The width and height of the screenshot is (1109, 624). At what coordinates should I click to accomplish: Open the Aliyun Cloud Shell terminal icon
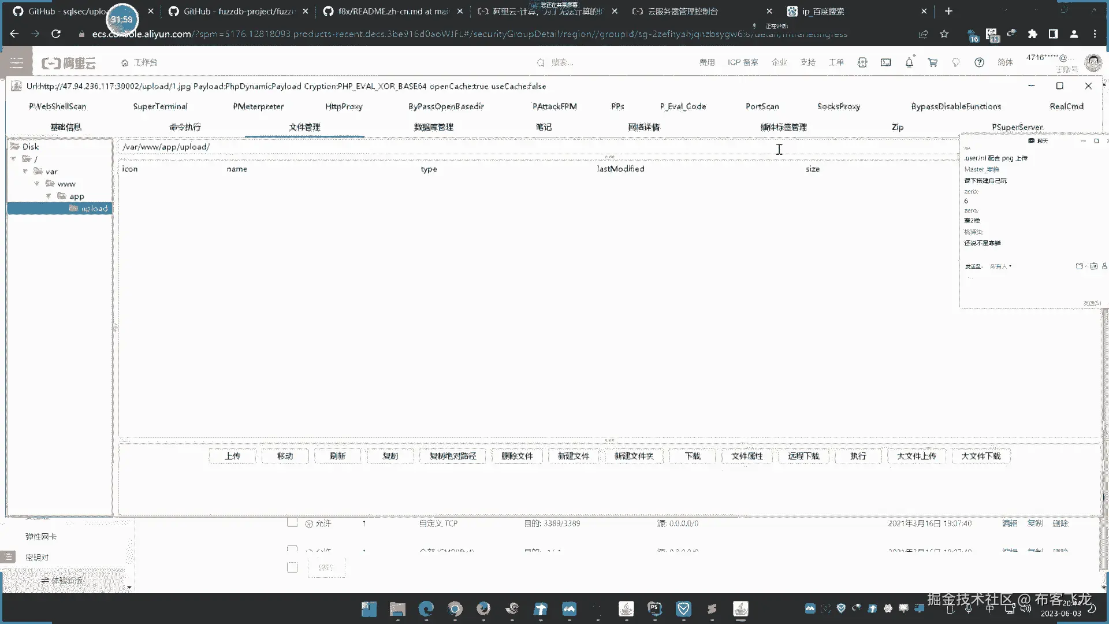coord(885,62)
